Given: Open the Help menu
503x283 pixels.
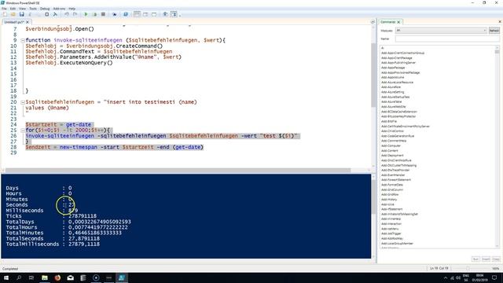Looking at the screenshot, I should [x=72, y=9].
